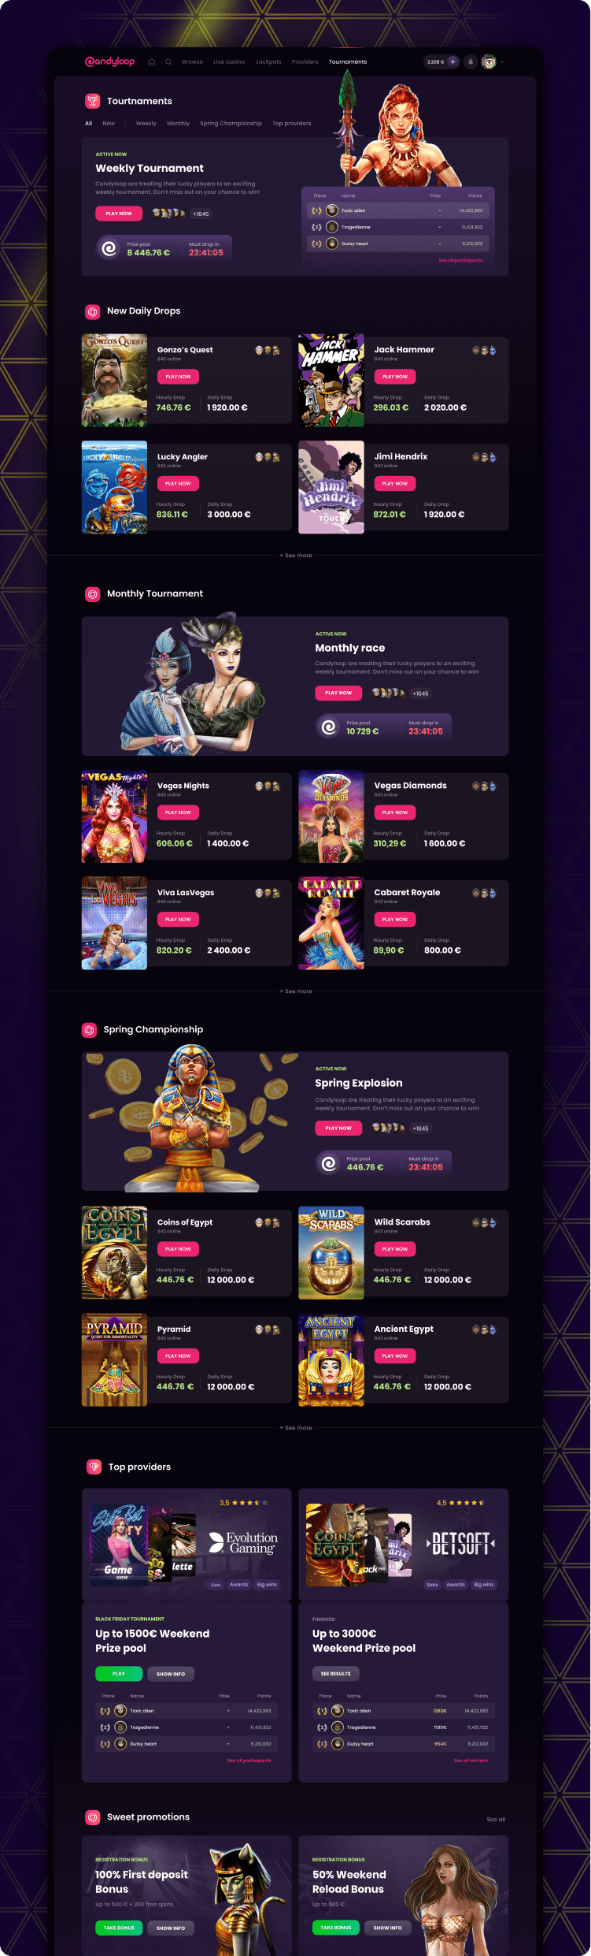Viewport: 591px width, 1956px height.
Task: Open Jimi Hendrix game thumbnail
Action: pos(331,487)
